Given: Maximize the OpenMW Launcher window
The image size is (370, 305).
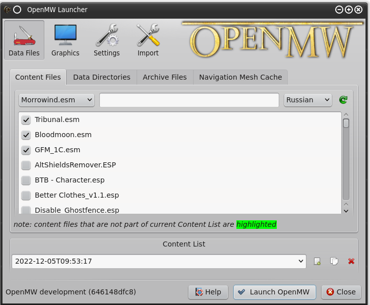Looking at the screenshot, I should [349, 10].
